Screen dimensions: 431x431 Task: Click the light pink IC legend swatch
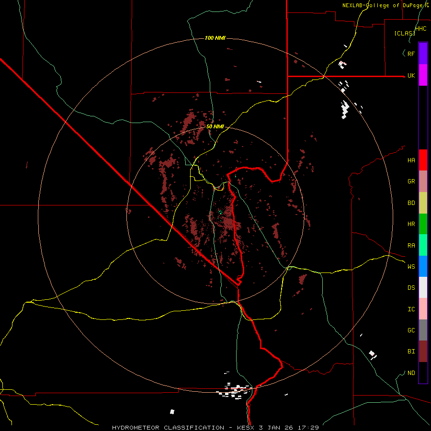(423, 309)
